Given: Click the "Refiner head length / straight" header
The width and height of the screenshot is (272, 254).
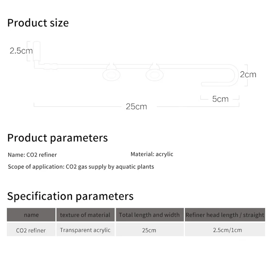Looking at the screenshot, I should 225,215.
